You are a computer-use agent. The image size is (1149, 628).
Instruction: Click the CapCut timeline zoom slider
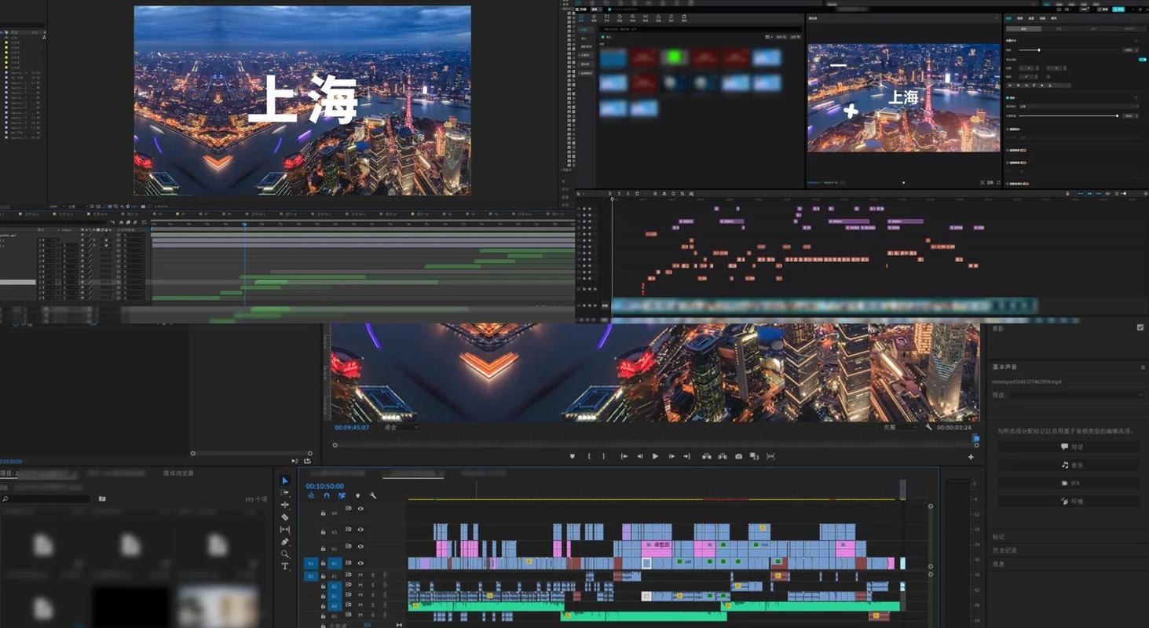(x=1123, y=193)
